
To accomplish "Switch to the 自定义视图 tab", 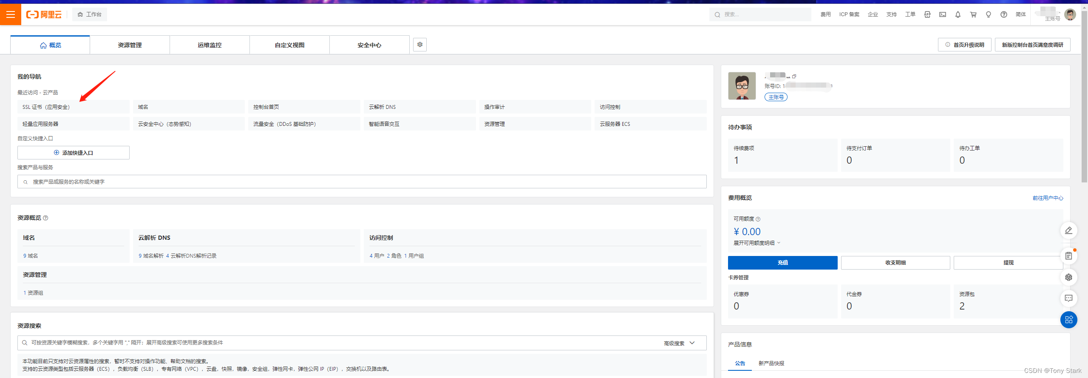I will [x=289, y=45].
